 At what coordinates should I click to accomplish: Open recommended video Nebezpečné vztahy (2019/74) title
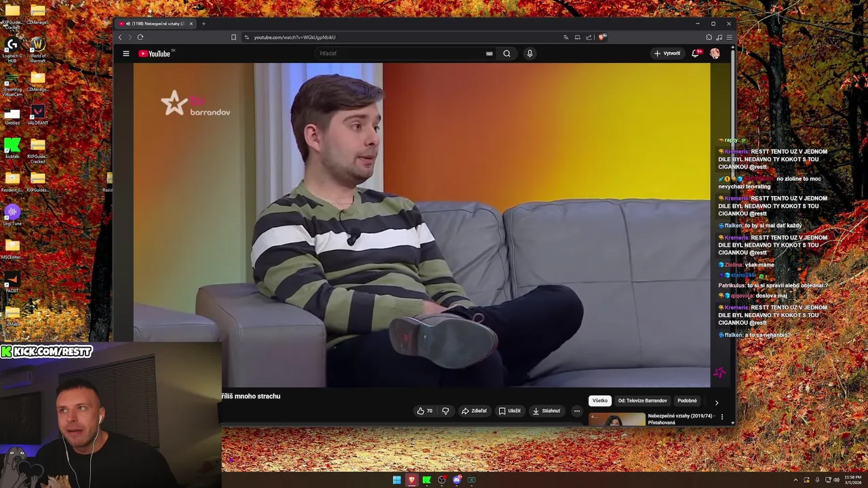[x=681, y=419]
